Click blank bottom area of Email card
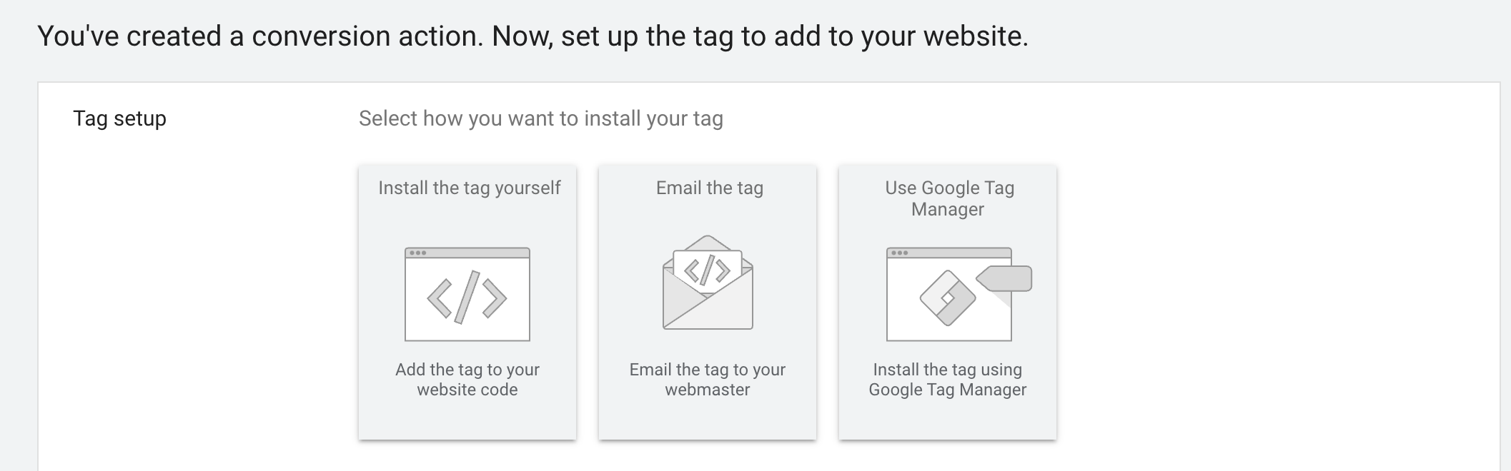 tap(707, 420)
